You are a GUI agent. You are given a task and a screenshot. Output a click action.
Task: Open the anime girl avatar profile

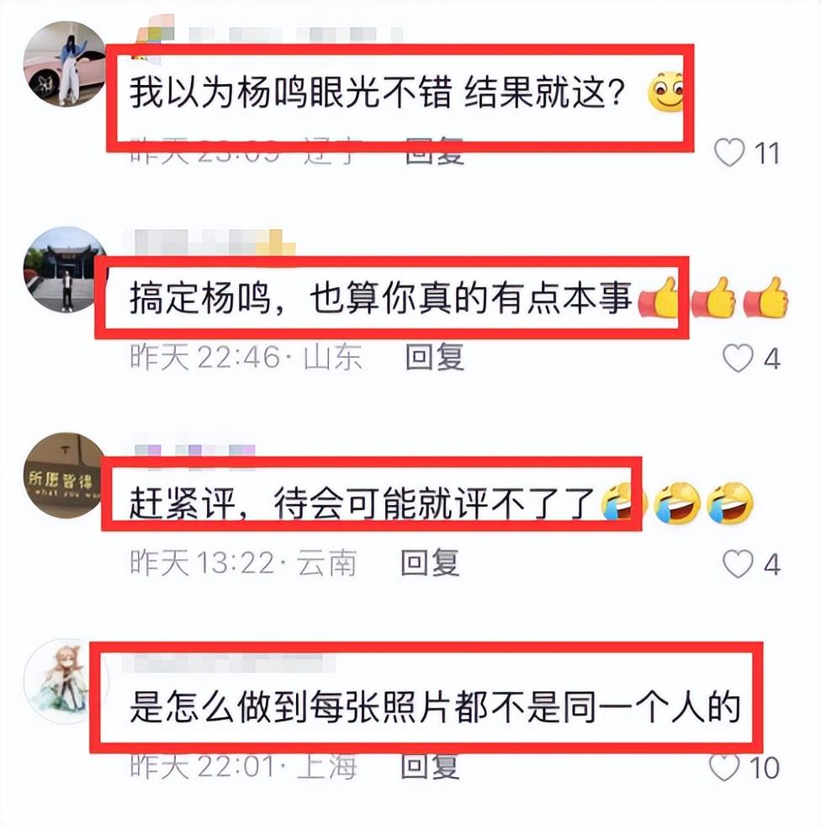[x=65, y=681]
